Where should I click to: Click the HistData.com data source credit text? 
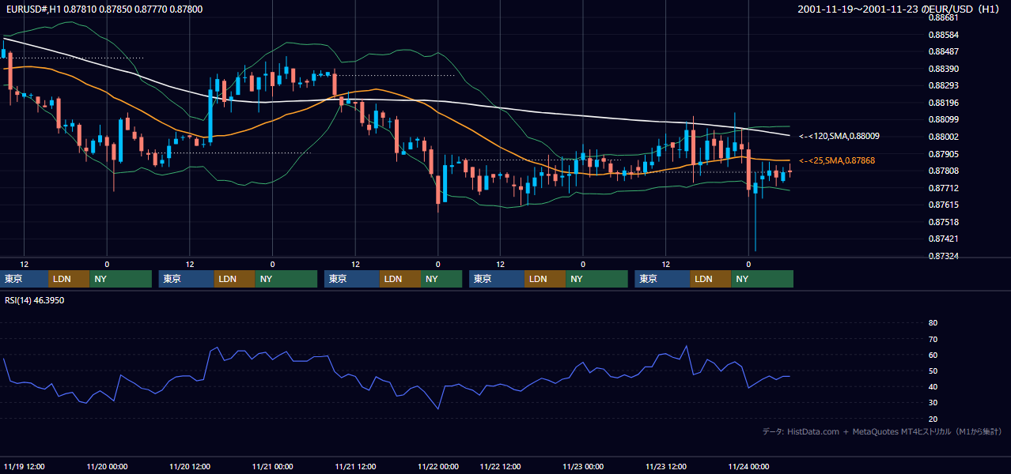882,431
